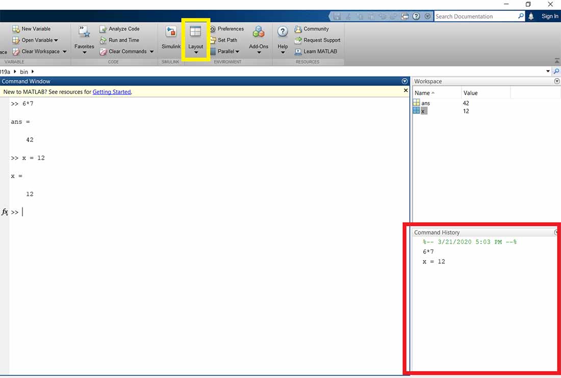The width and height of the screenshot is (561, 378).
Task: Close the Getting Started banner
Action: [406, 91]
